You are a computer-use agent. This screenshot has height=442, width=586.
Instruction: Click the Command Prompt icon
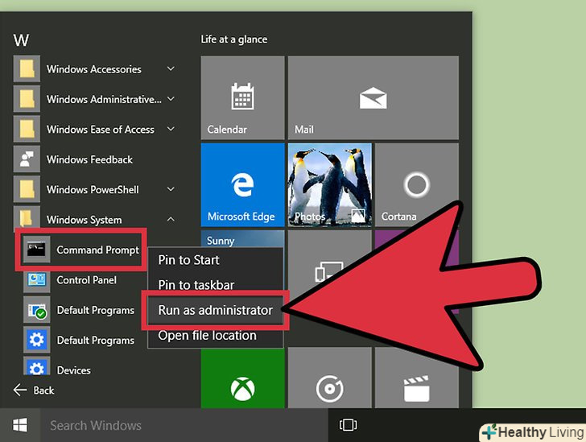[x=36, y=250]
